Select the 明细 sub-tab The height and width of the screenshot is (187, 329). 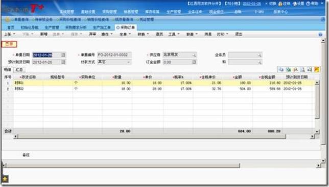click(7, 70)
